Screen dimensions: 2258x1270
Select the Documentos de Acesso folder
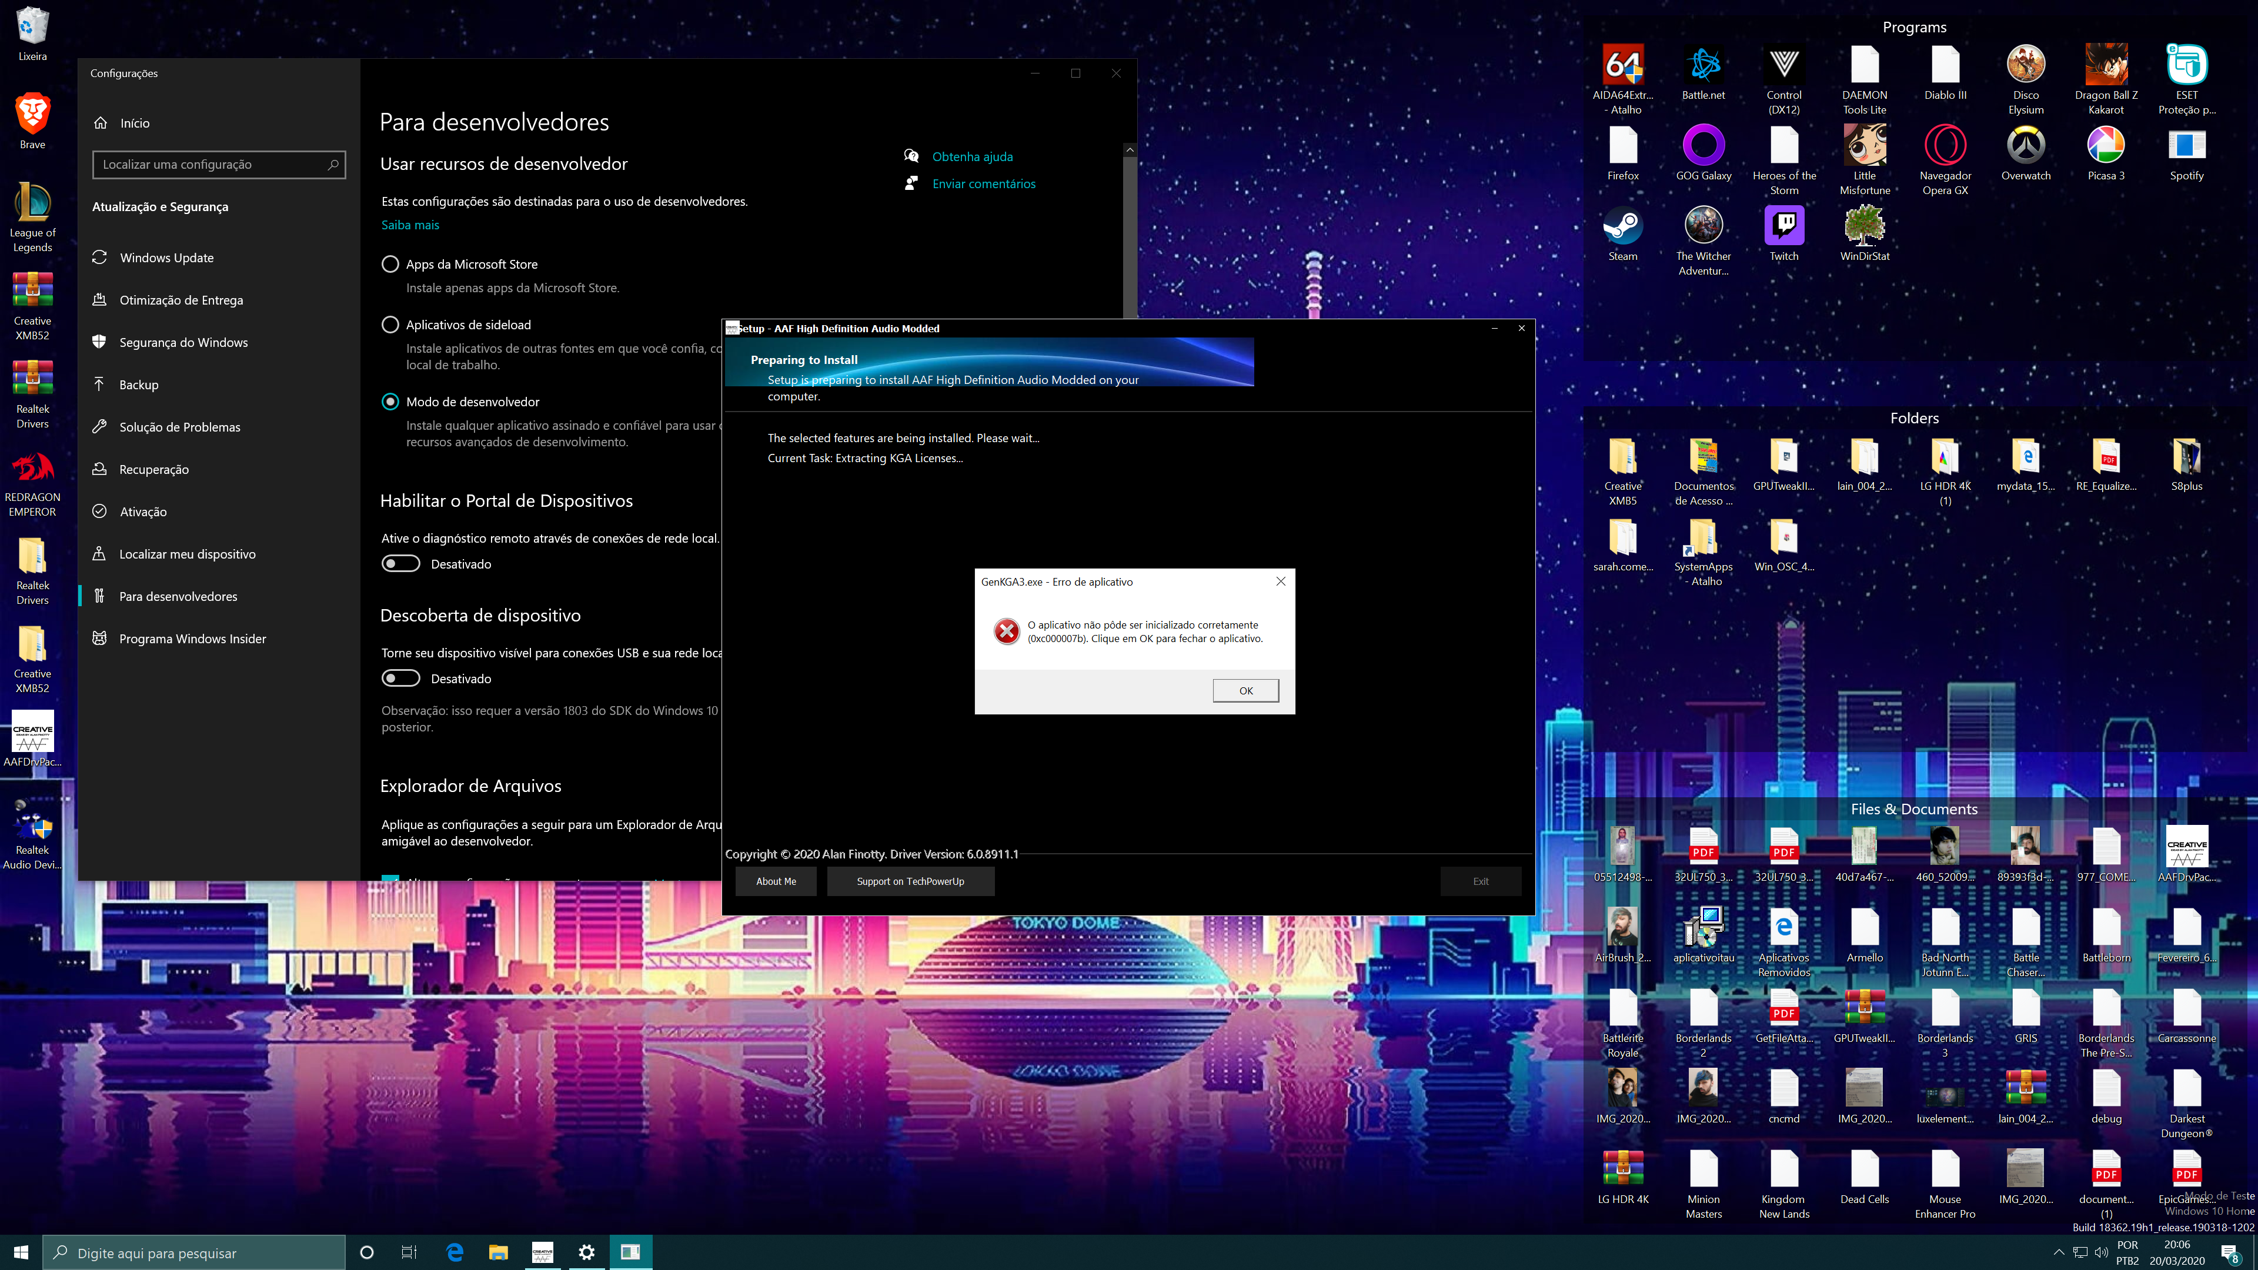coord(1703,472)
